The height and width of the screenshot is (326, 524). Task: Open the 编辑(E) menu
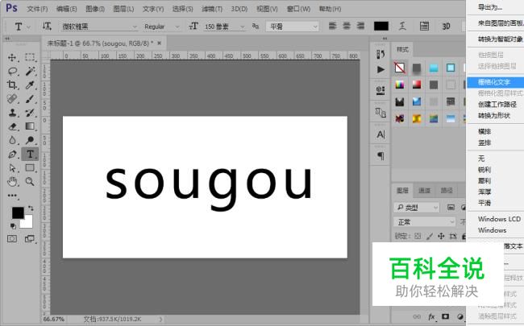tap(66, 9)
